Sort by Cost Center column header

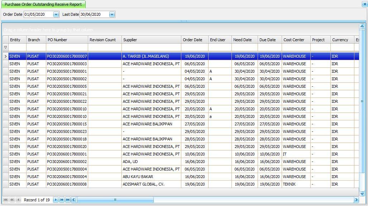296,40
